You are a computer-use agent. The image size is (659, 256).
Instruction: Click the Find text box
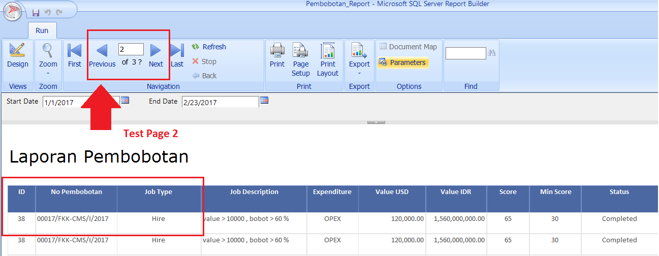point(466,53)
